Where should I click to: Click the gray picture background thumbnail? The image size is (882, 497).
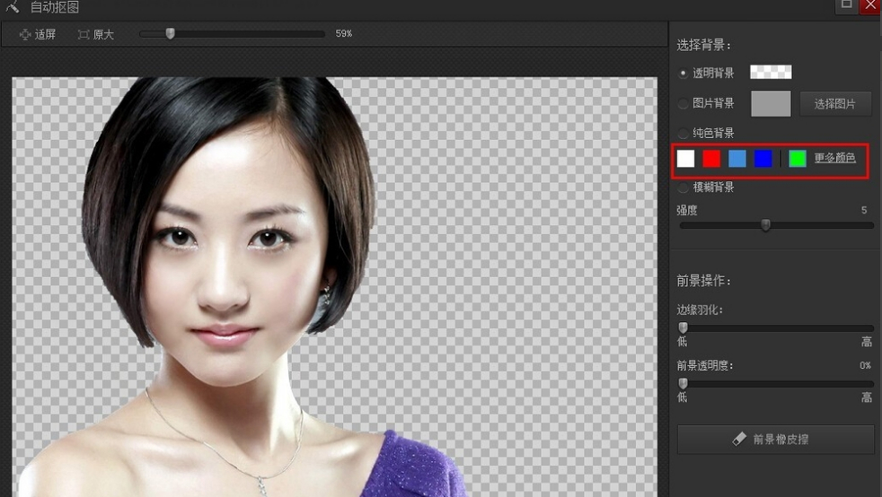click(x=771, y=104)
